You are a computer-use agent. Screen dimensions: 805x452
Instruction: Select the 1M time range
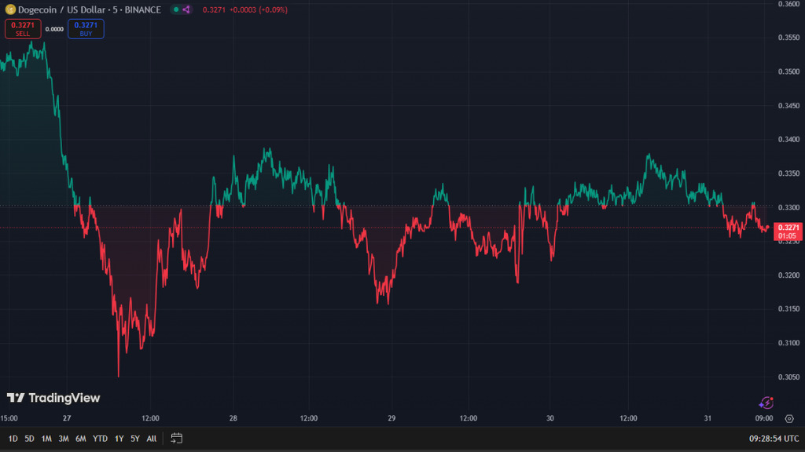tap(46, 439)
